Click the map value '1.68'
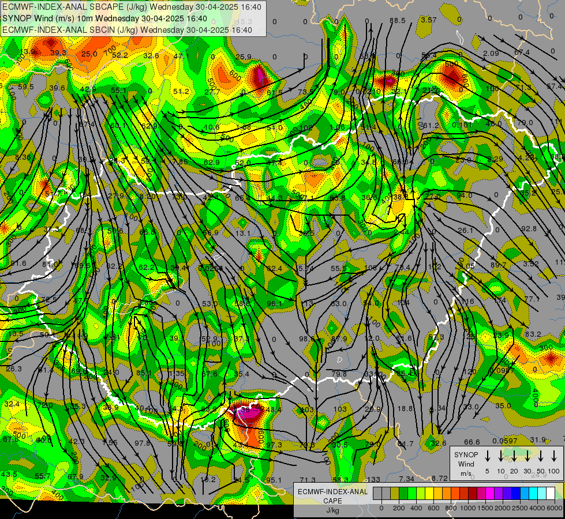This screenshot has width=565, height=519. click(244, 127)
